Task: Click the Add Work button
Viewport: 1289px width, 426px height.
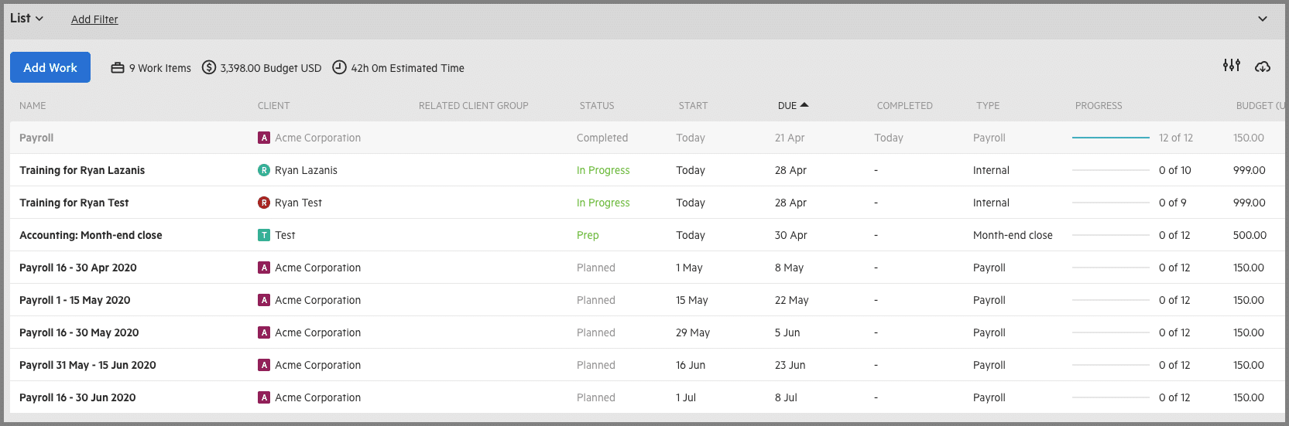Action: (x=50, y=67)
